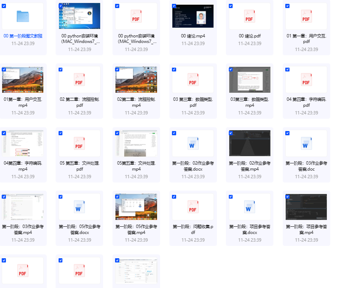Select the file name 05第五章：文件处理.mp4
343x288 pixels.
136,166
